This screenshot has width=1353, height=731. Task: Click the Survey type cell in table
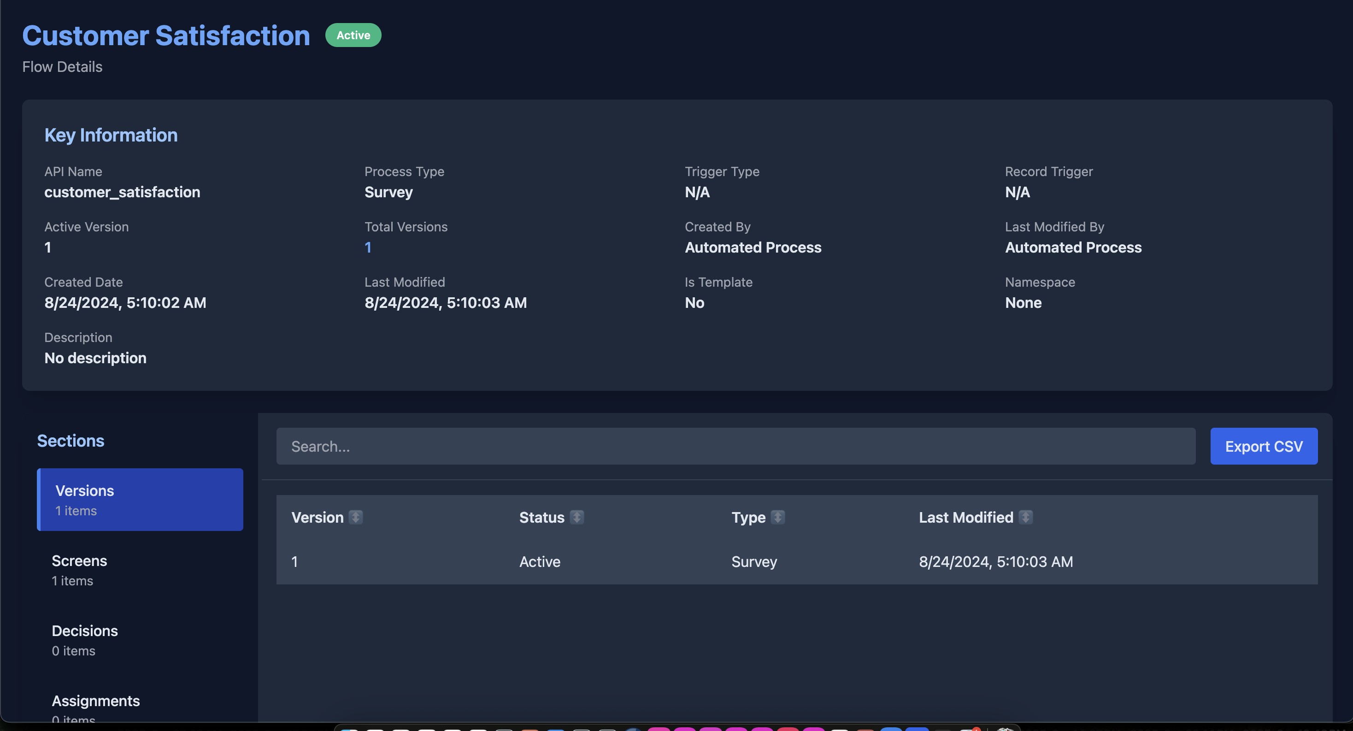(754, 562)
